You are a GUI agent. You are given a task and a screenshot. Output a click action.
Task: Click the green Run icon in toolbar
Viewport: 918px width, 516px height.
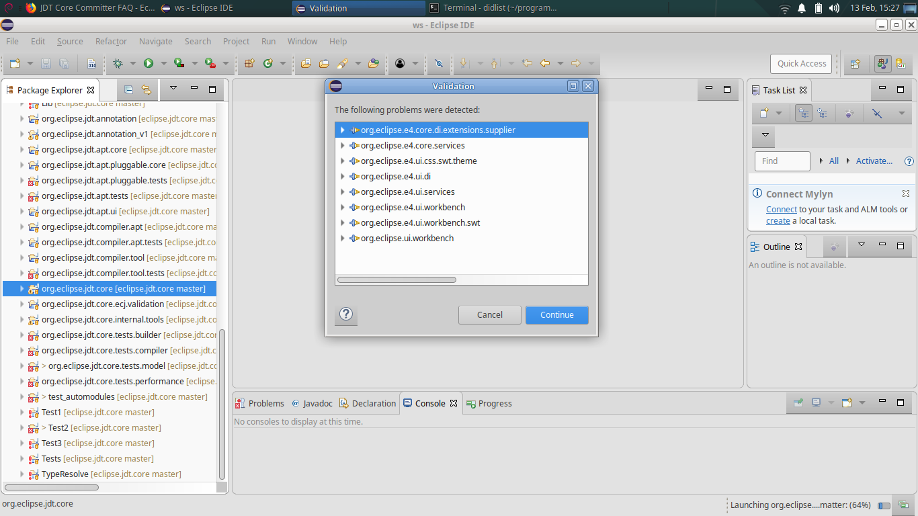tap(149, 63)
